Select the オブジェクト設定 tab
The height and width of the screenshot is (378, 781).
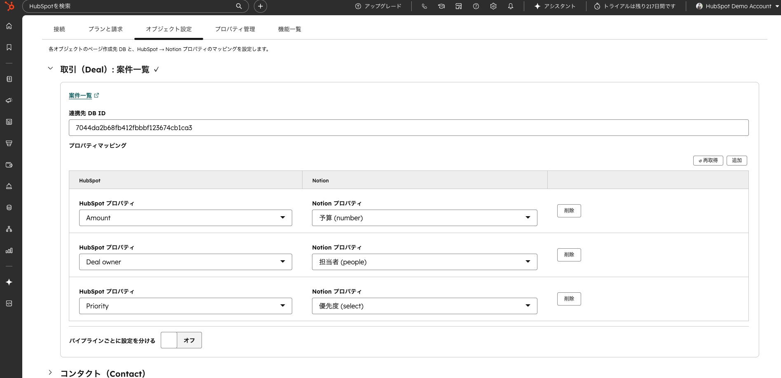169,29
